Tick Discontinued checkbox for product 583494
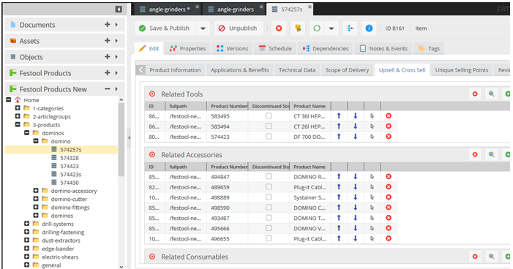Screen dimensions: 513x269 tap(269, 126)
